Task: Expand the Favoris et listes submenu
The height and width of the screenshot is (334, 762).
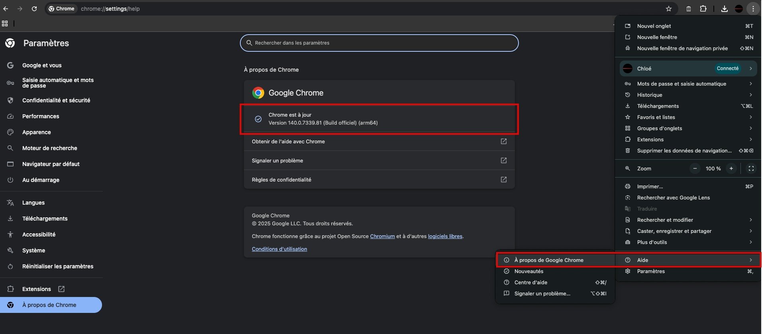Action: click(688, 117)
